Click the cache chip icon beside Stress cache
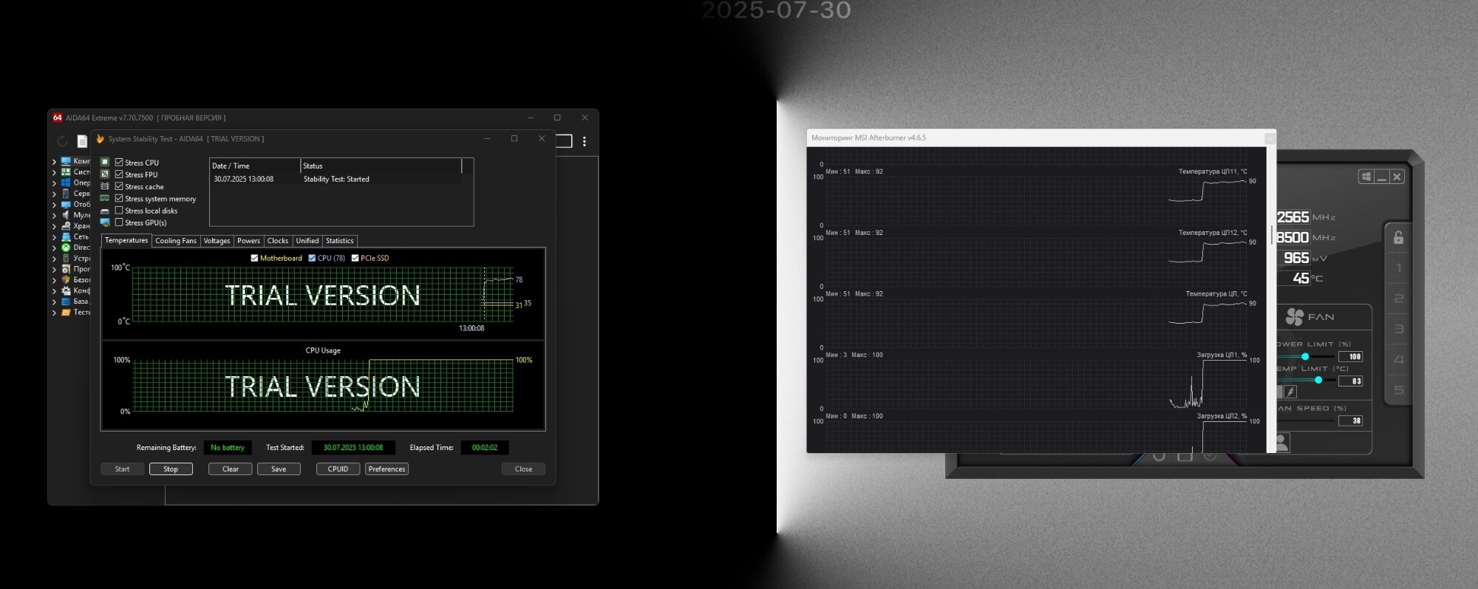 tap(105, 186)
